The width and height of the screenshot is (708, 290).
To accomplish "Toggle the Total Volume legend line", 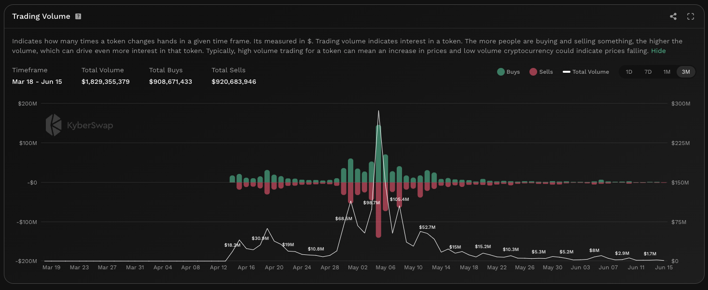I will pyautogui.click(x=585, y=72).
